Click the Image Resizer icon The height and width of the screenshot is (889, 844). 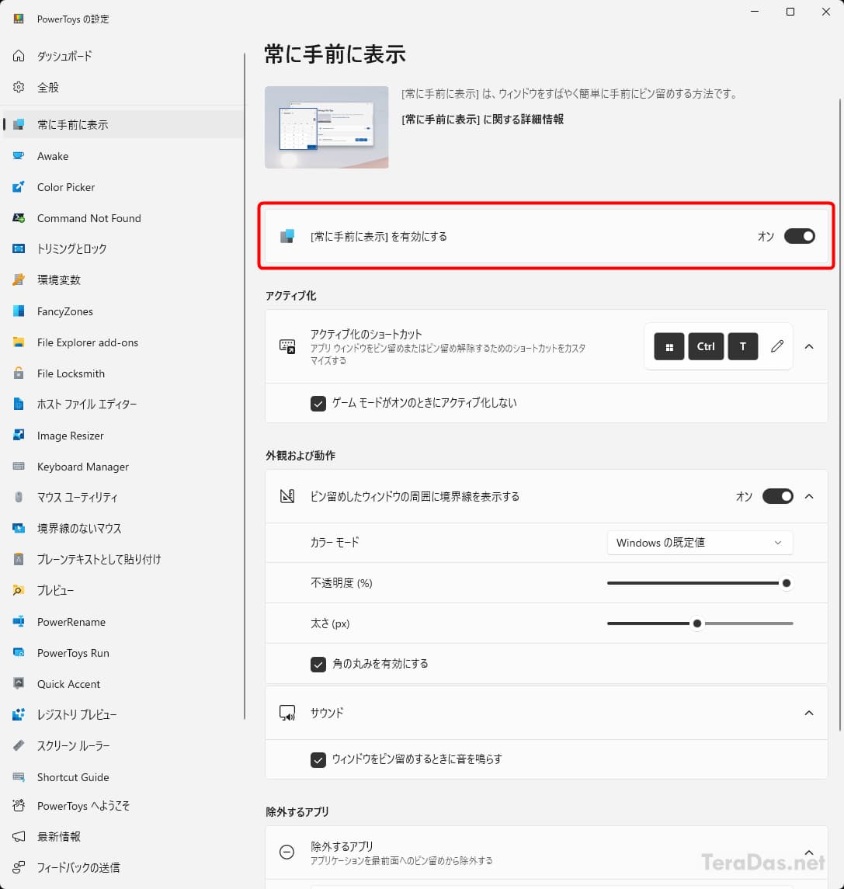(x=19, y=435)
